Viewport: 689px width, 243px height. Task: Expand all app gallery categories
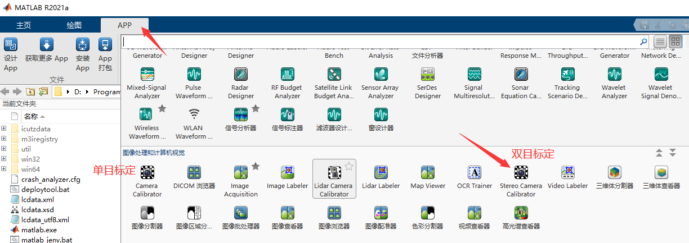pos(672,153)
